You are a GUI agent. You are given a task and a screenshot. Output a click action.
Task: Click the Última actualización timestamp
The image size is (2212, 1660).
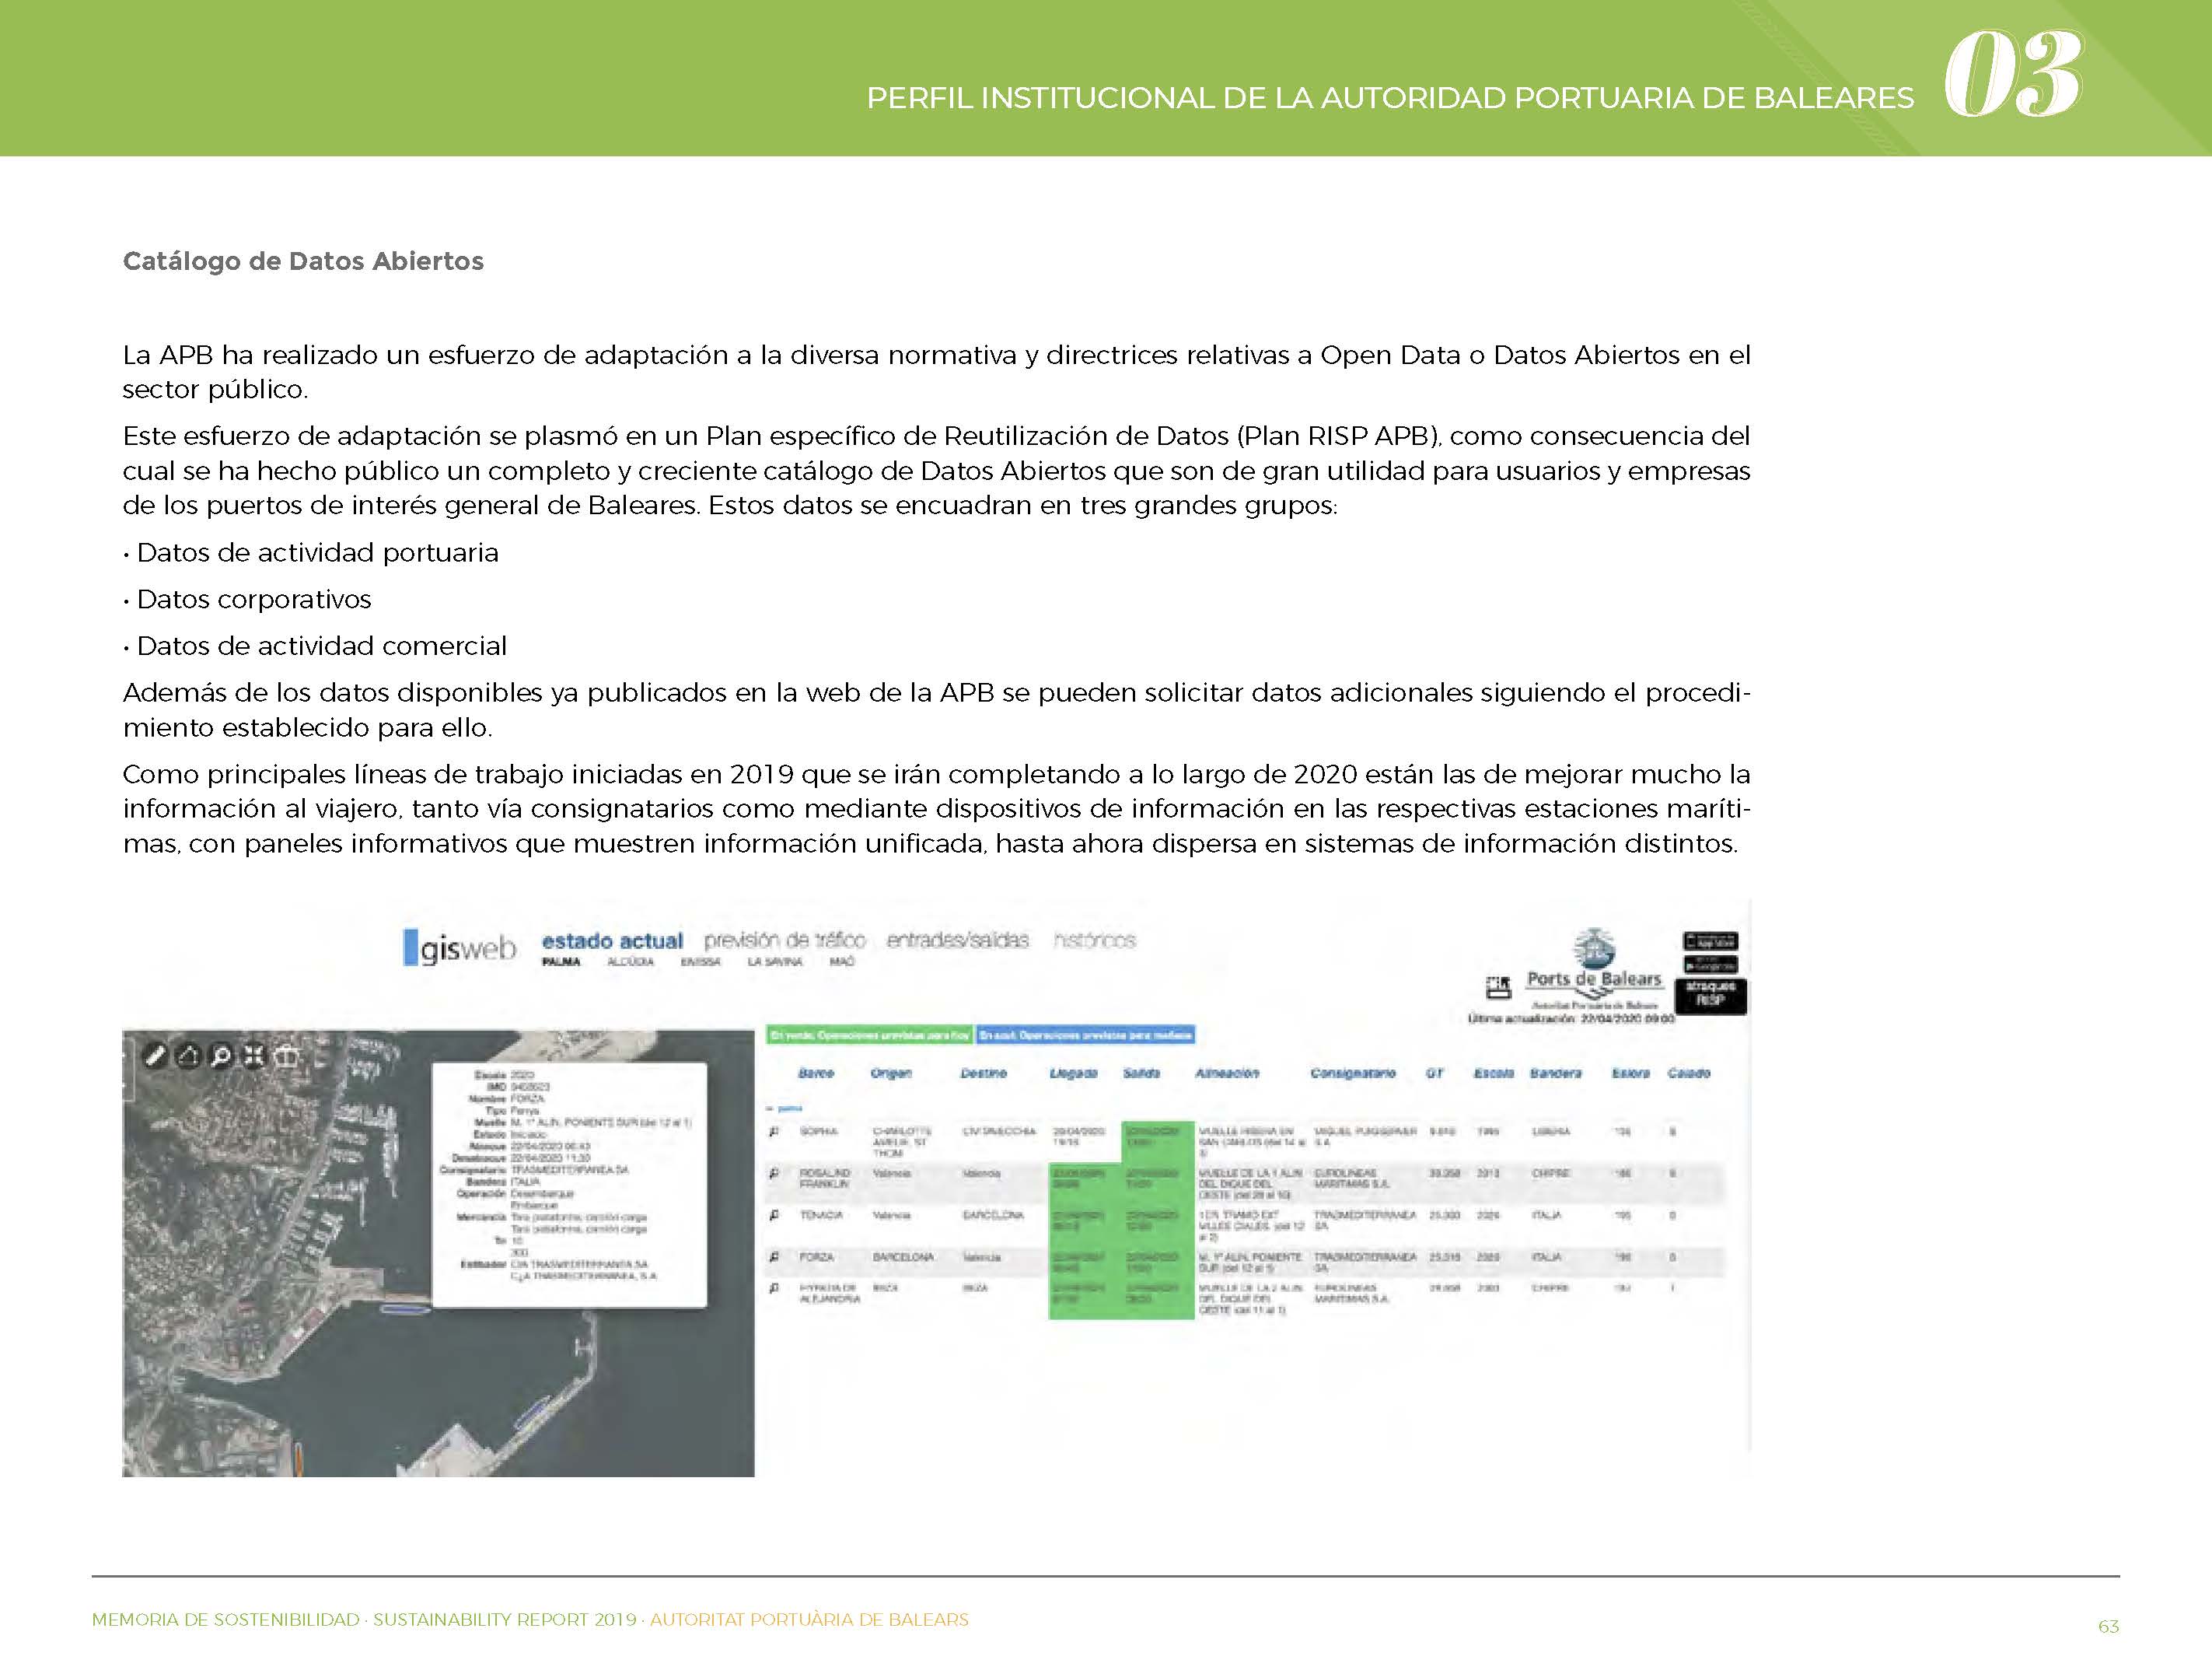[x=1571, y=1018]
